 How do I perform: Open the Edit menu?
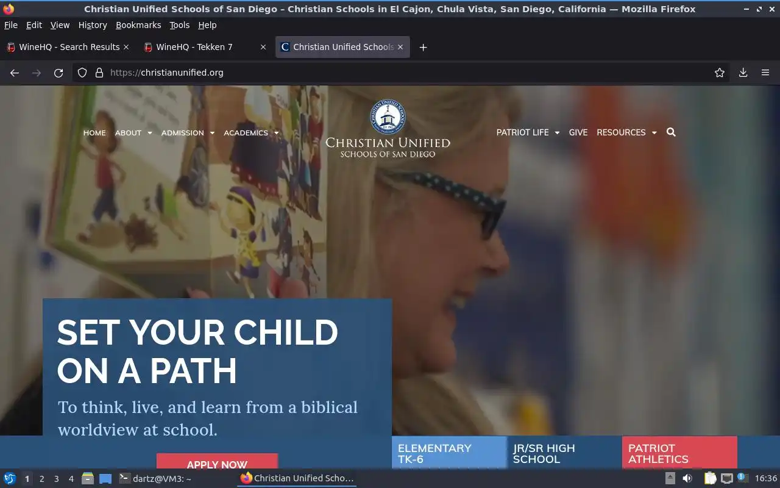point(34,25)
